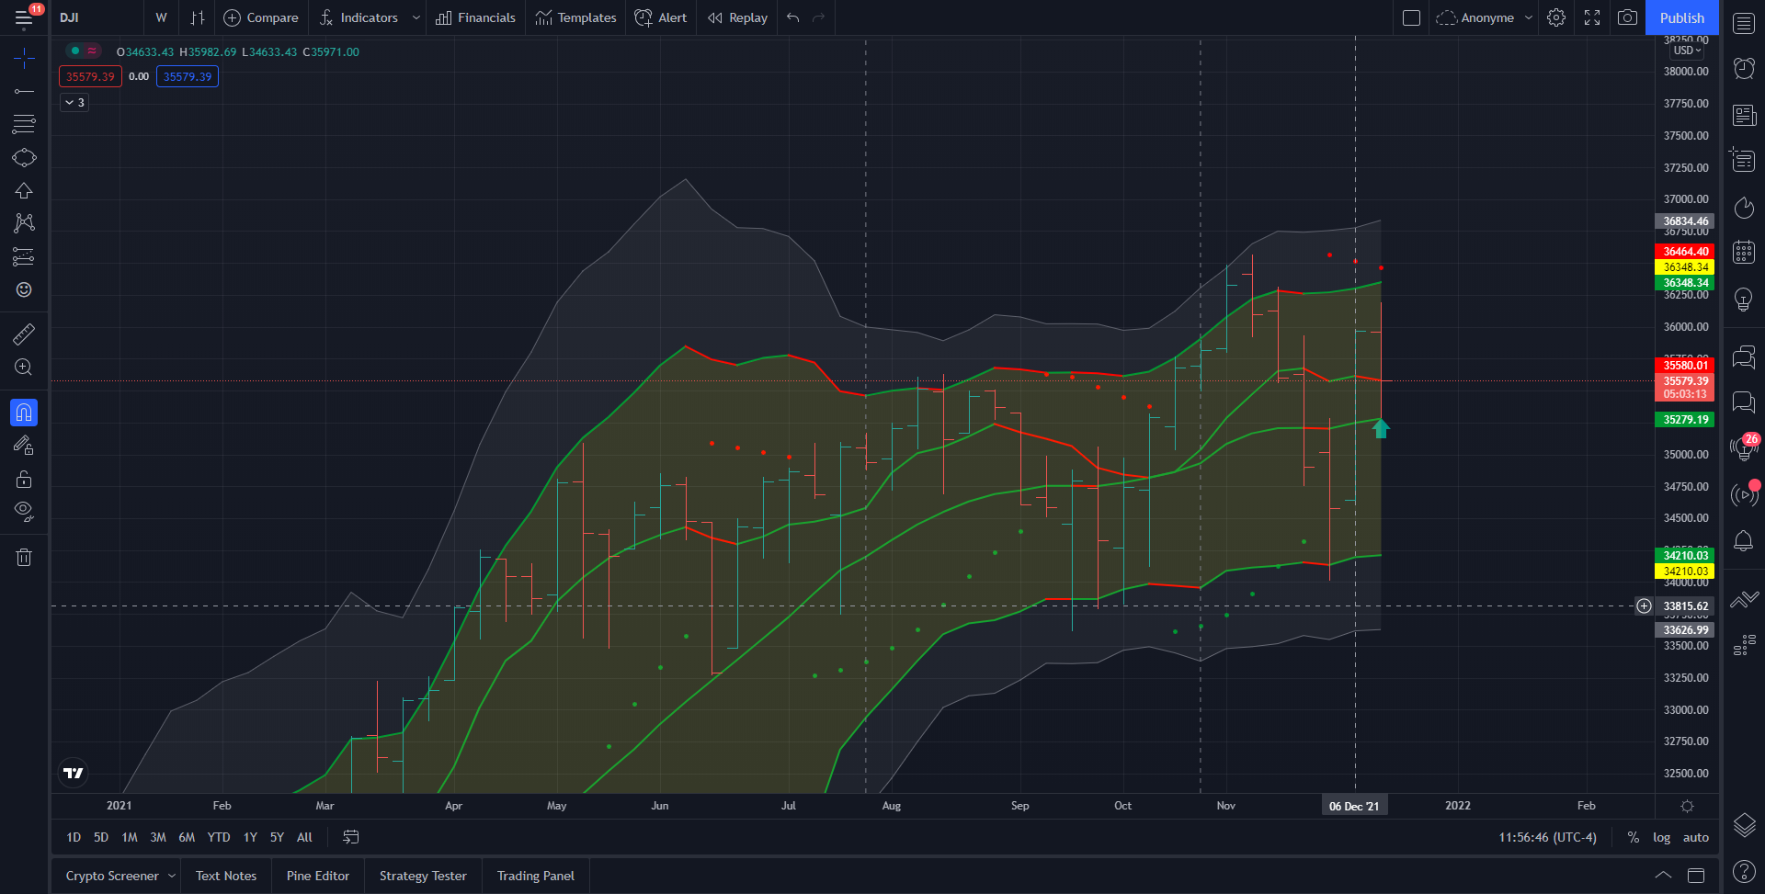Viewport: 1765px width, 894px height.
Task: Switch to the Strategy Tester tab
Action: pos(423,876)
